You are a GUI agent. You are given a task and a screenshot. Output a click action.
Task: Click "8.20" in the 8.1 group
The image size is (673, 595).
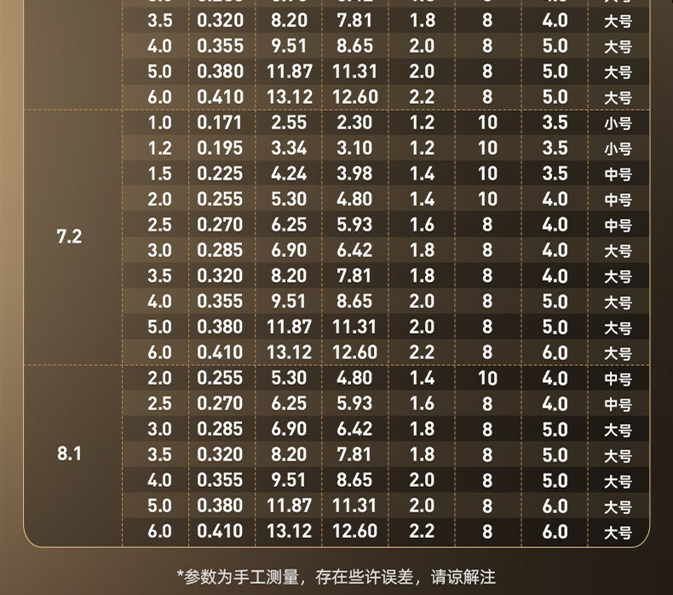pyautogui.click(x=289, y=455)
